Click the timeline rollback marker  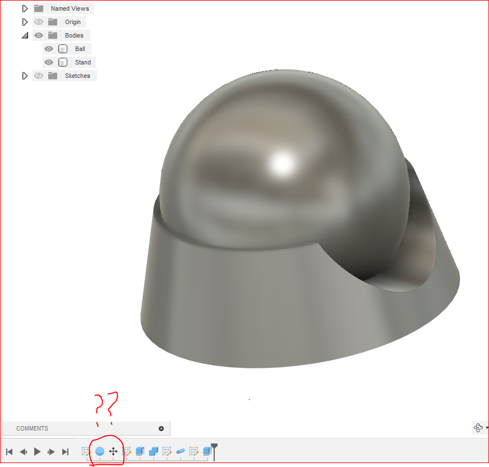[214, 452]
